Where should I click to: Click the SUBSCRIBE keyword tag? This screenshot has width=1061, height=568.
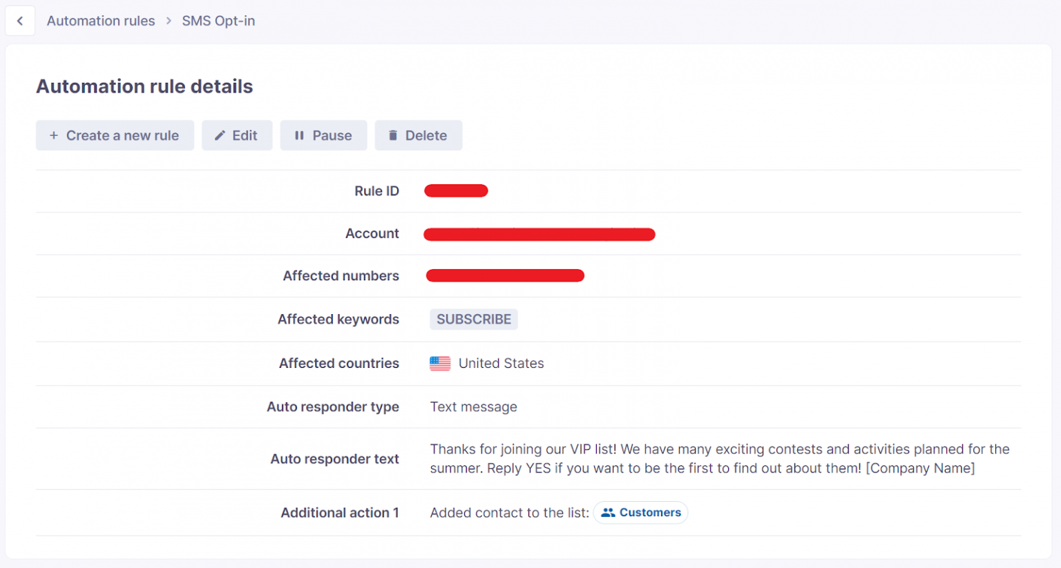(473, 319)
